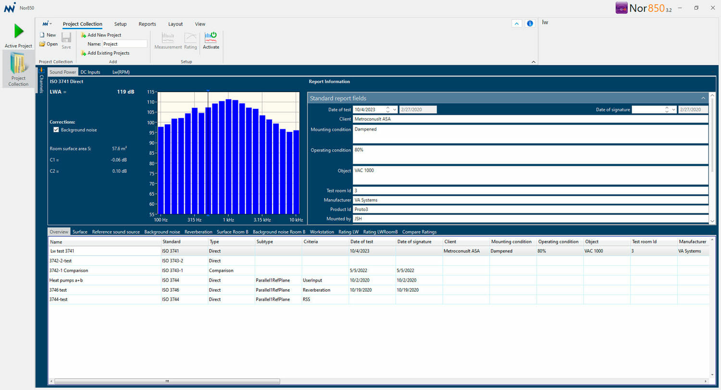Open the Reports ribbon tab
Screen dimensions: 721x390
point(147,24)
